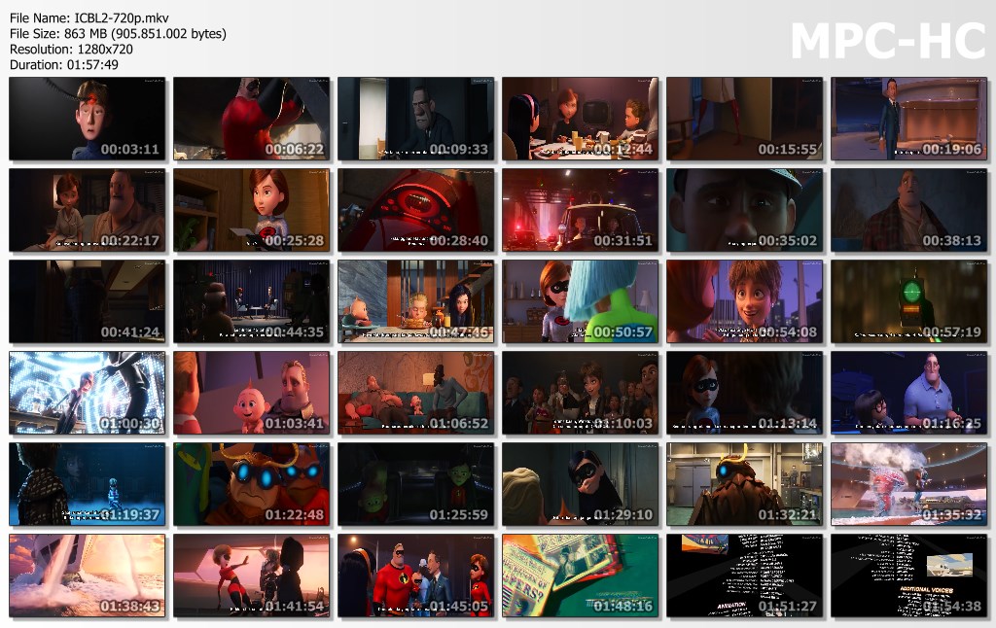Open the thumbnail at 00:19:06
996x628 pixels.
point(909,119)
